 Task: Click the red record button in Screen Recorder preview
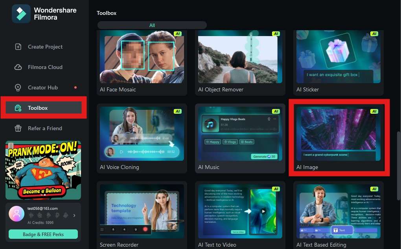tap(145, 229)
